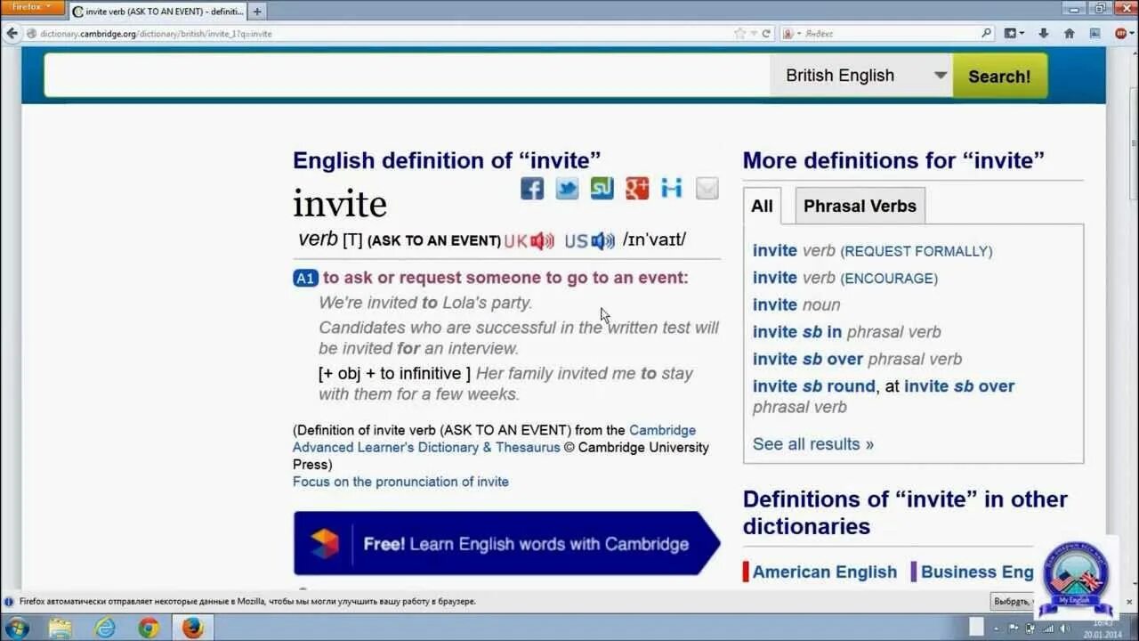The width and height of the screenshot is (1139, 641).
Task: Open the Windows Start menu
Action: [16, 628]
